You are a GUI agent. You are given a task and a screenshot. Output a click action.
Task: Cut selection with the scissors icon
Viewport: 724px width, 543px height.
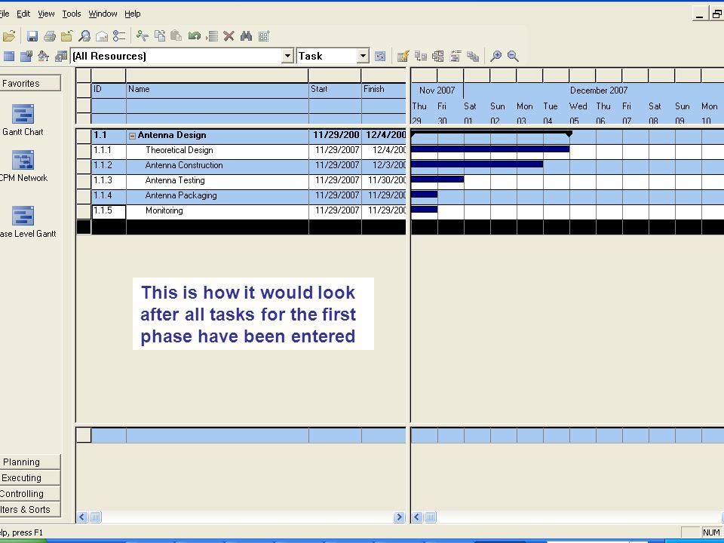coord(143,36)
